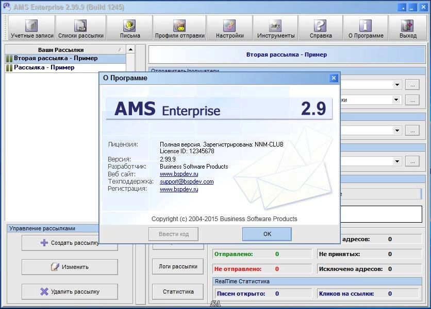Open Статистика button
The image size is (431, 309).
click(178, 292)
